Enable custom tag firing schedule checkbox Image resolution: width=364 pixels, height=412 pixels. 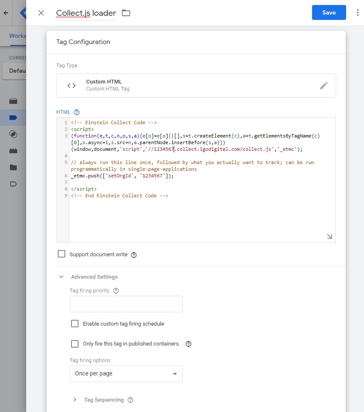[75, 324]
